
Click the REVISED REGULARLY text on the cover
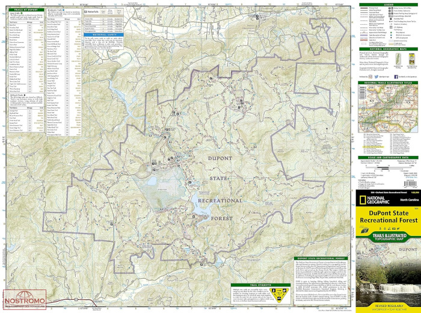(x=389, y=306)
